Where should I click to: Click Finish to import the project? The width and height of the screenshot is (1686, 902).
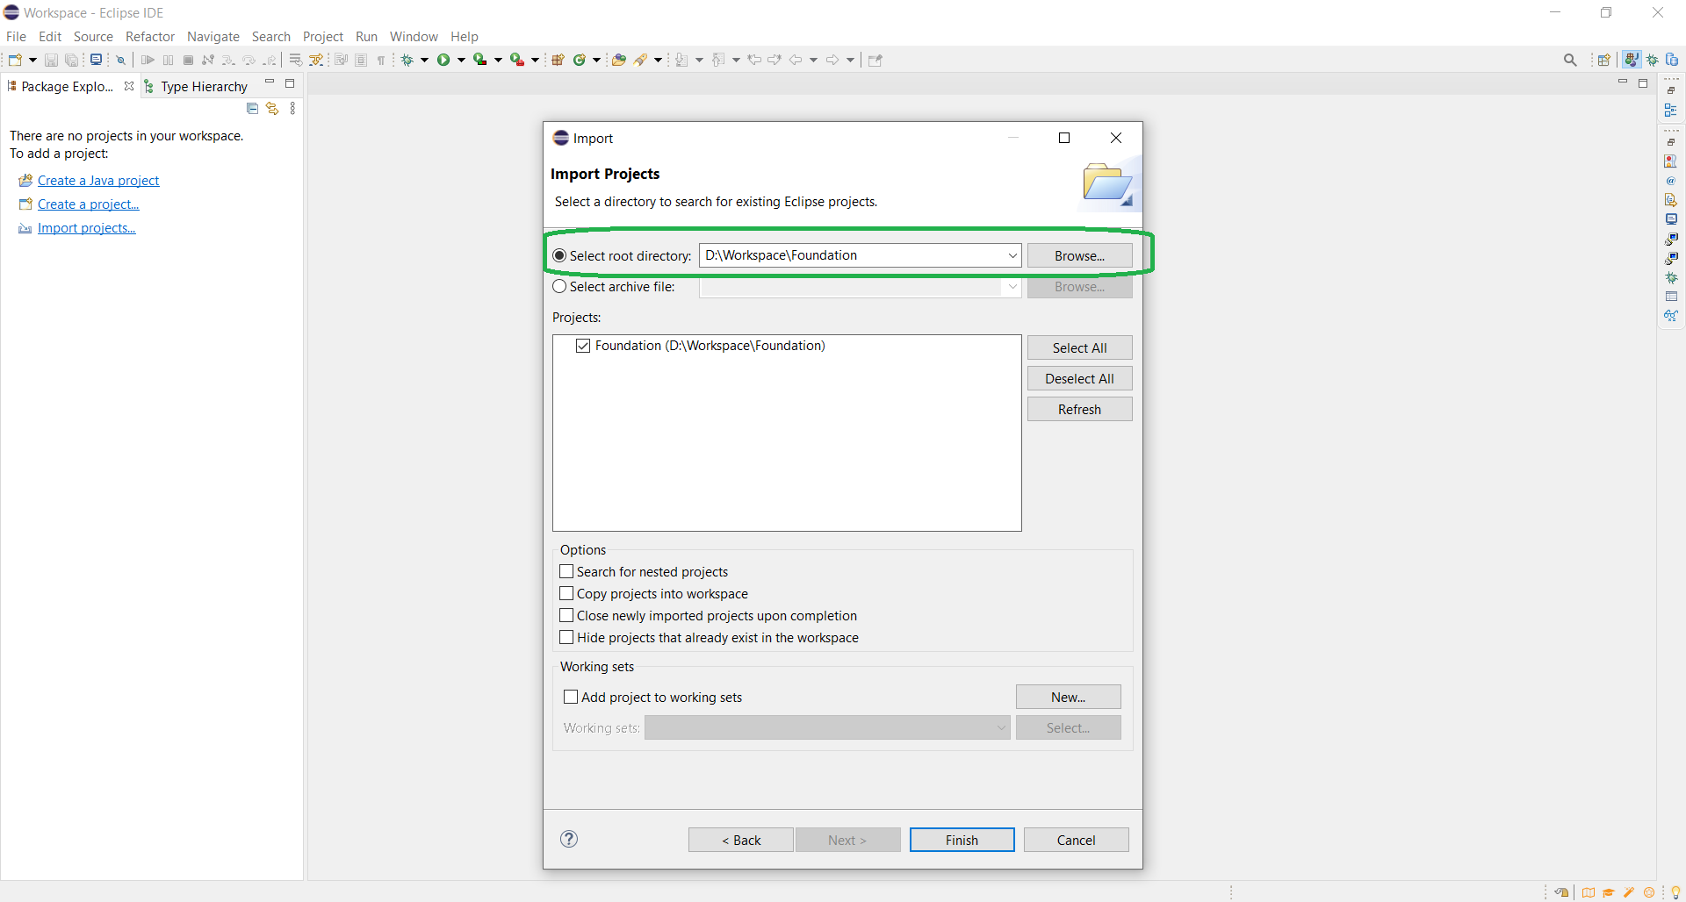tap(962, 840)
